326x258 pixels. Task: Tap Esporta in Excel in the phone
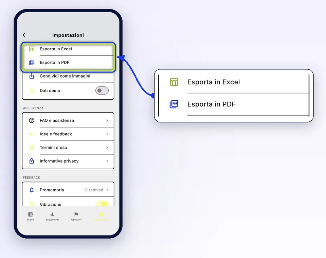pos(56,49)
